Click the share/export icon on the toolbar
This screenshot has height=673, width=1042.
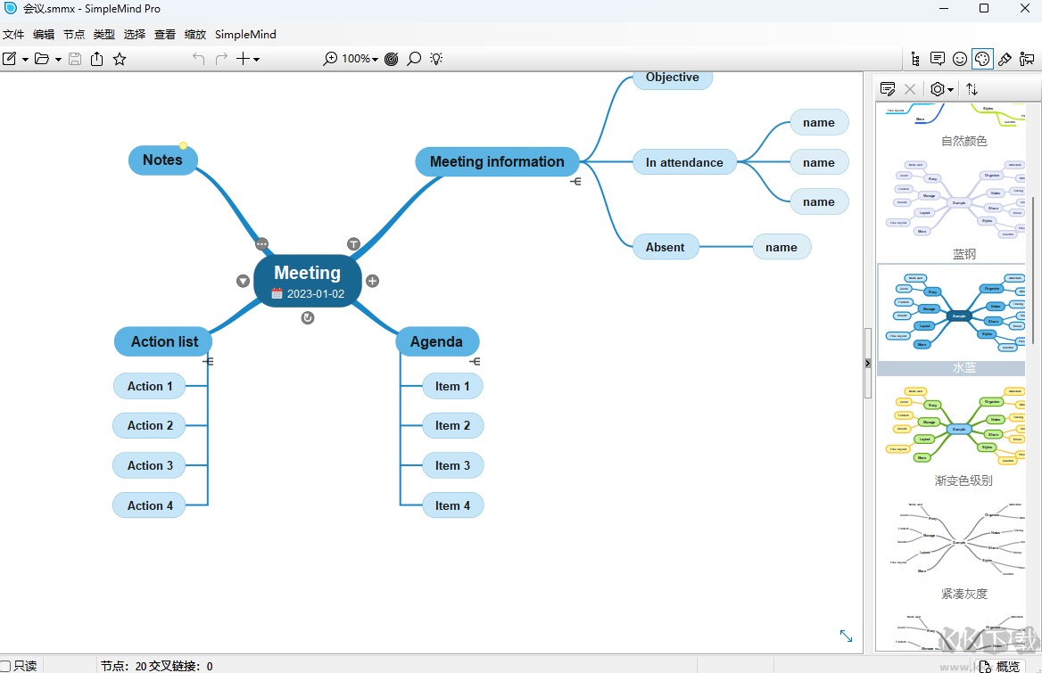click(96, 58)
